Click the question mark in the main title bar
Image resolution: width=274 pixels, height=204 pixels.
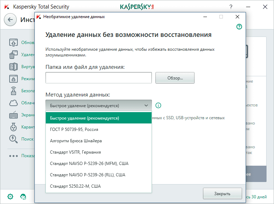231,7
